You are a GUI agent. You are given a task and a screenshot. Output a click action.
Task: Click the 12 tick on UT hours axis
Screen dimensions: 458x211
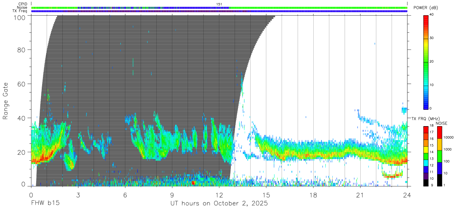pyautogui.click(x=219, y=195)
